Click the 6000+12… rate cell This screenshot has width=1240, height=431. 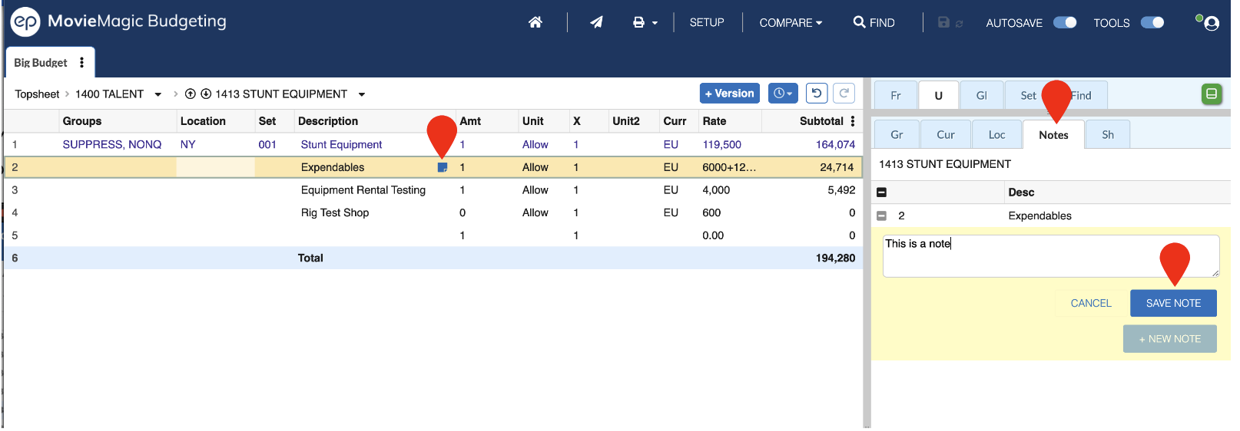(729, 167)
